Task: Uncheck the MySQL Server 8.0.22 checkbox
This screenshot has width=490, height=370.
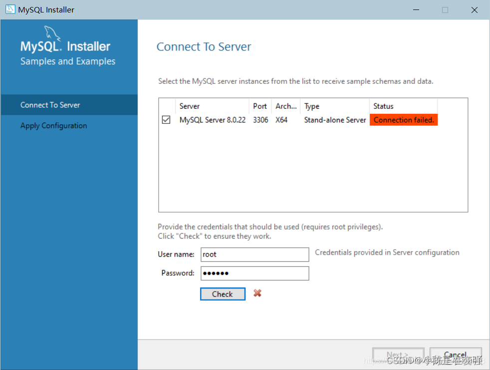Action: coord(166,119)
